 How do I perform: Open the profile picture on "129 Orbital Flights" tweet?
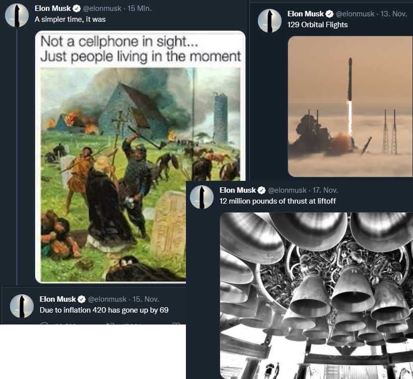(x=270, y=21)
